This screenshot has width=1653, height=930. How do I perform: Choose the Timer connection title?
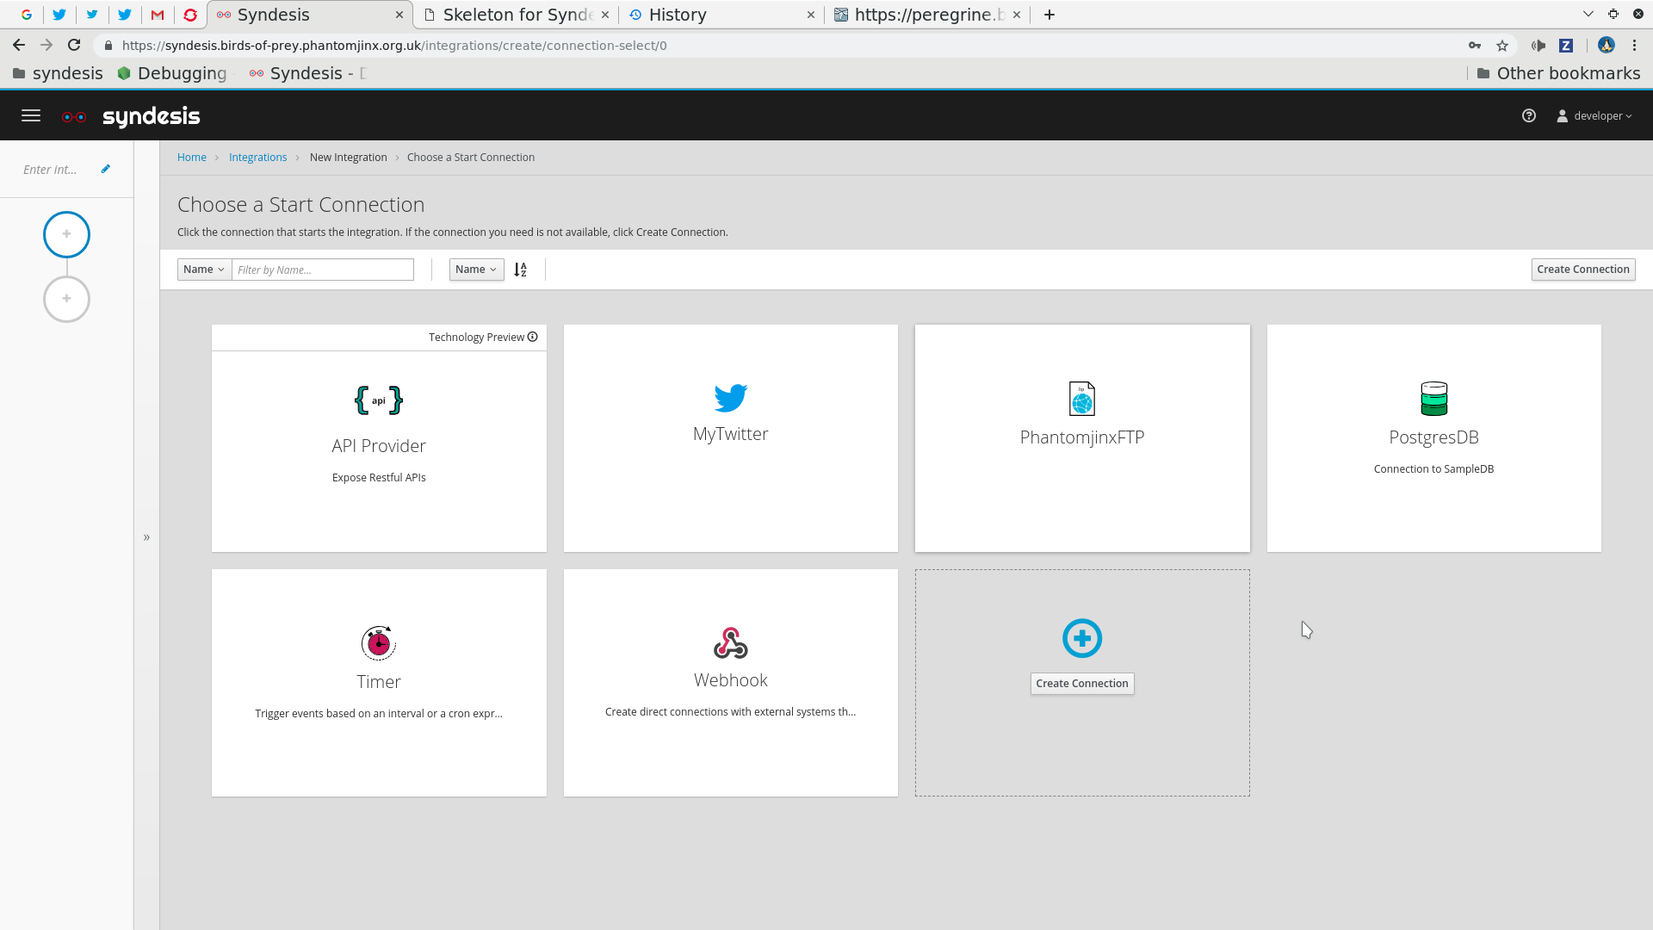379,682
